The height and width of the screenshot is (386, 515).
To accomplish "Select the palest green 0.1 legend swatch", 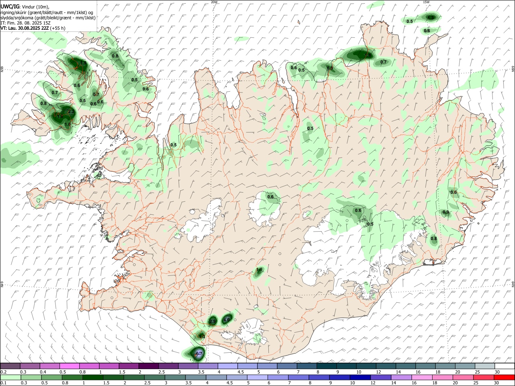I will click(10, 377).
